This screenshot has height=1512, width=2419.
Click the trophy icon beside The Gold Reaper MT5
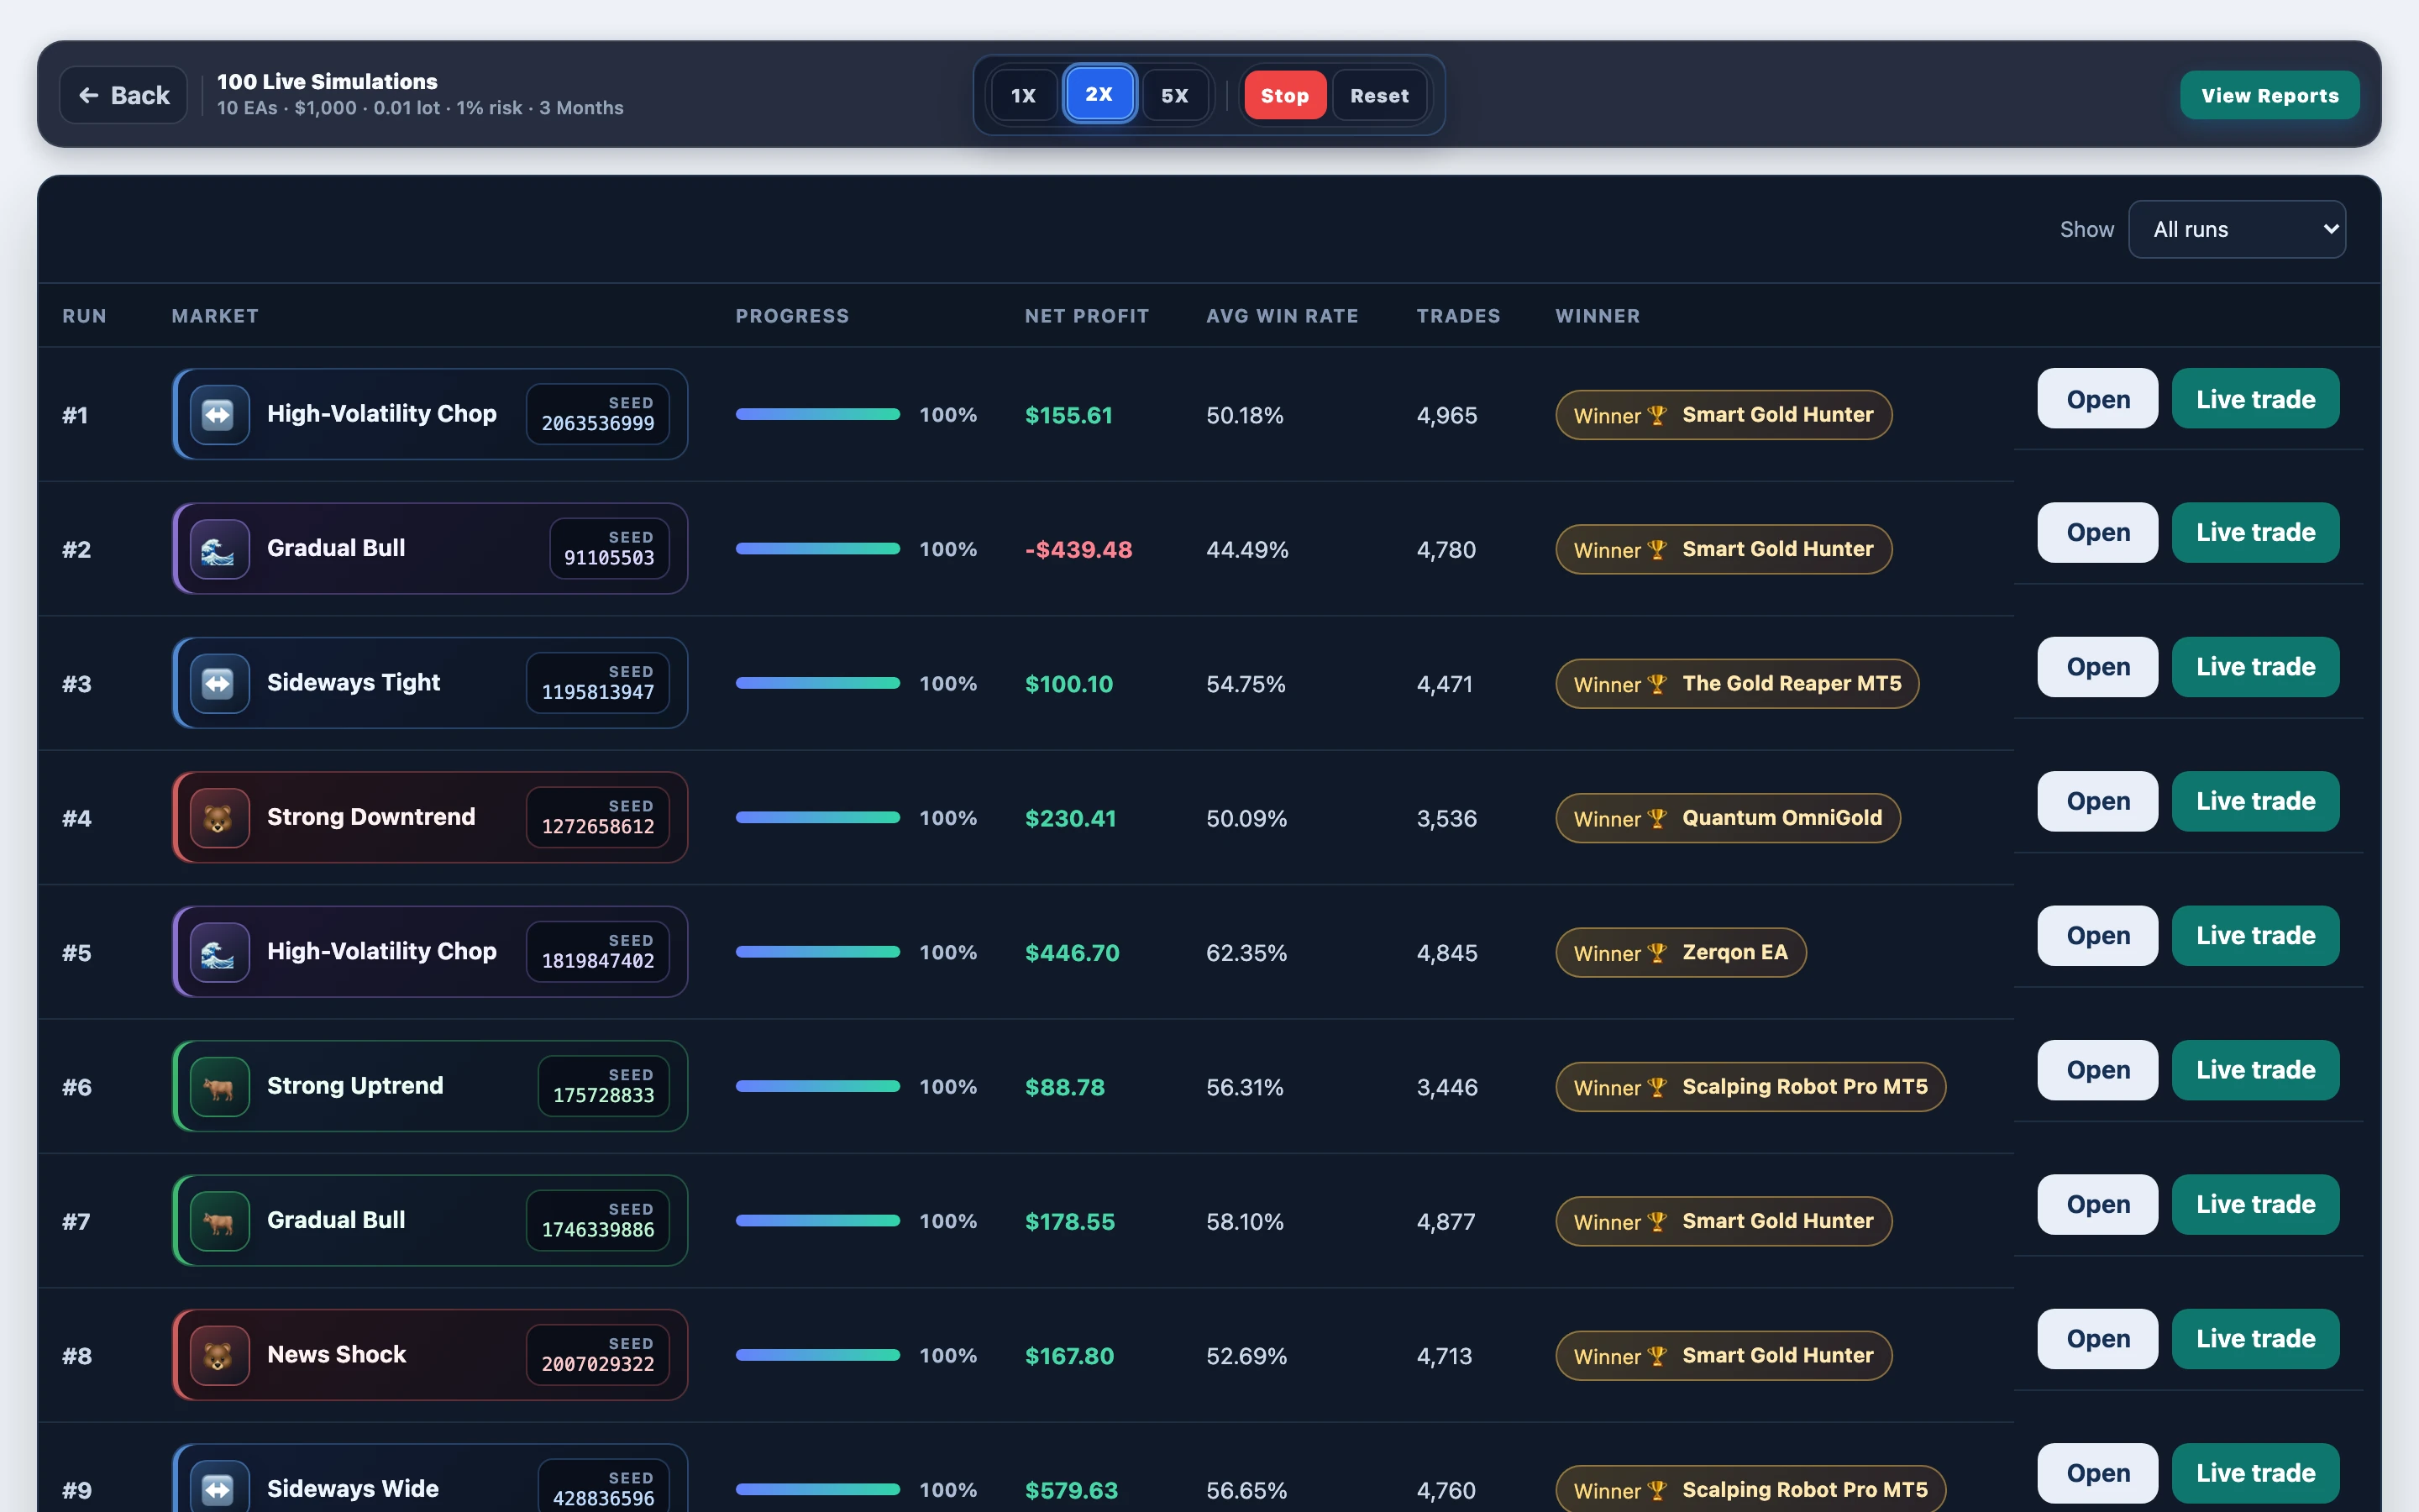1656,684
